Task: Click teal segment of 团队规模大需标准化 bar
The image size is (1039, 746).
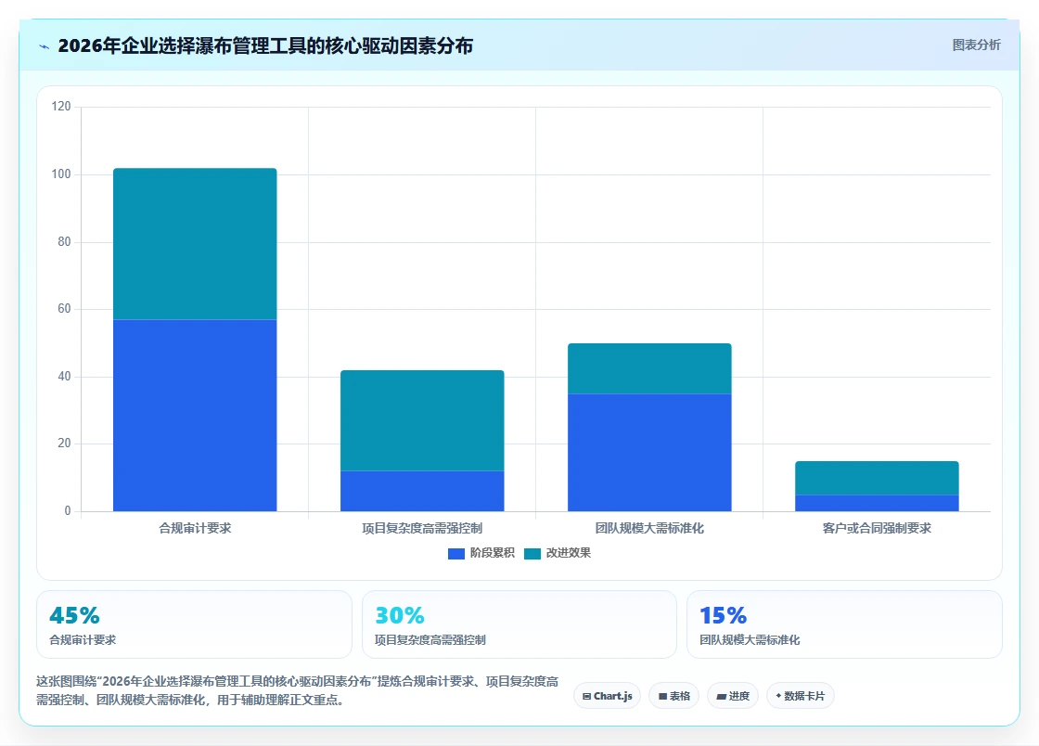Action: [649, 368]
